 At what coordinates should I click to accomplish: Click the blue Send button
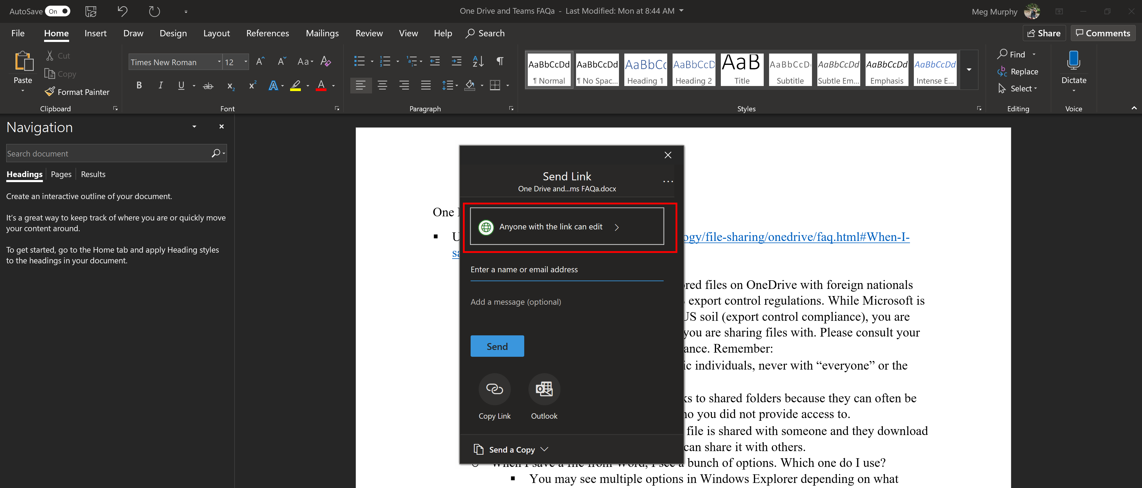[497, 346]
